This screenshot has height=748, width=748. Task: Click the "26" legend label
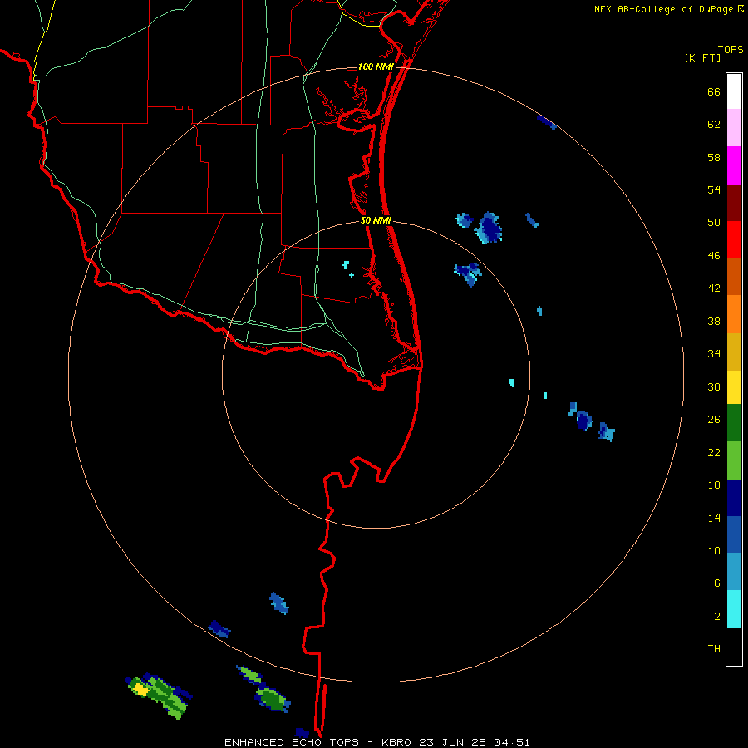pos(714,420)
